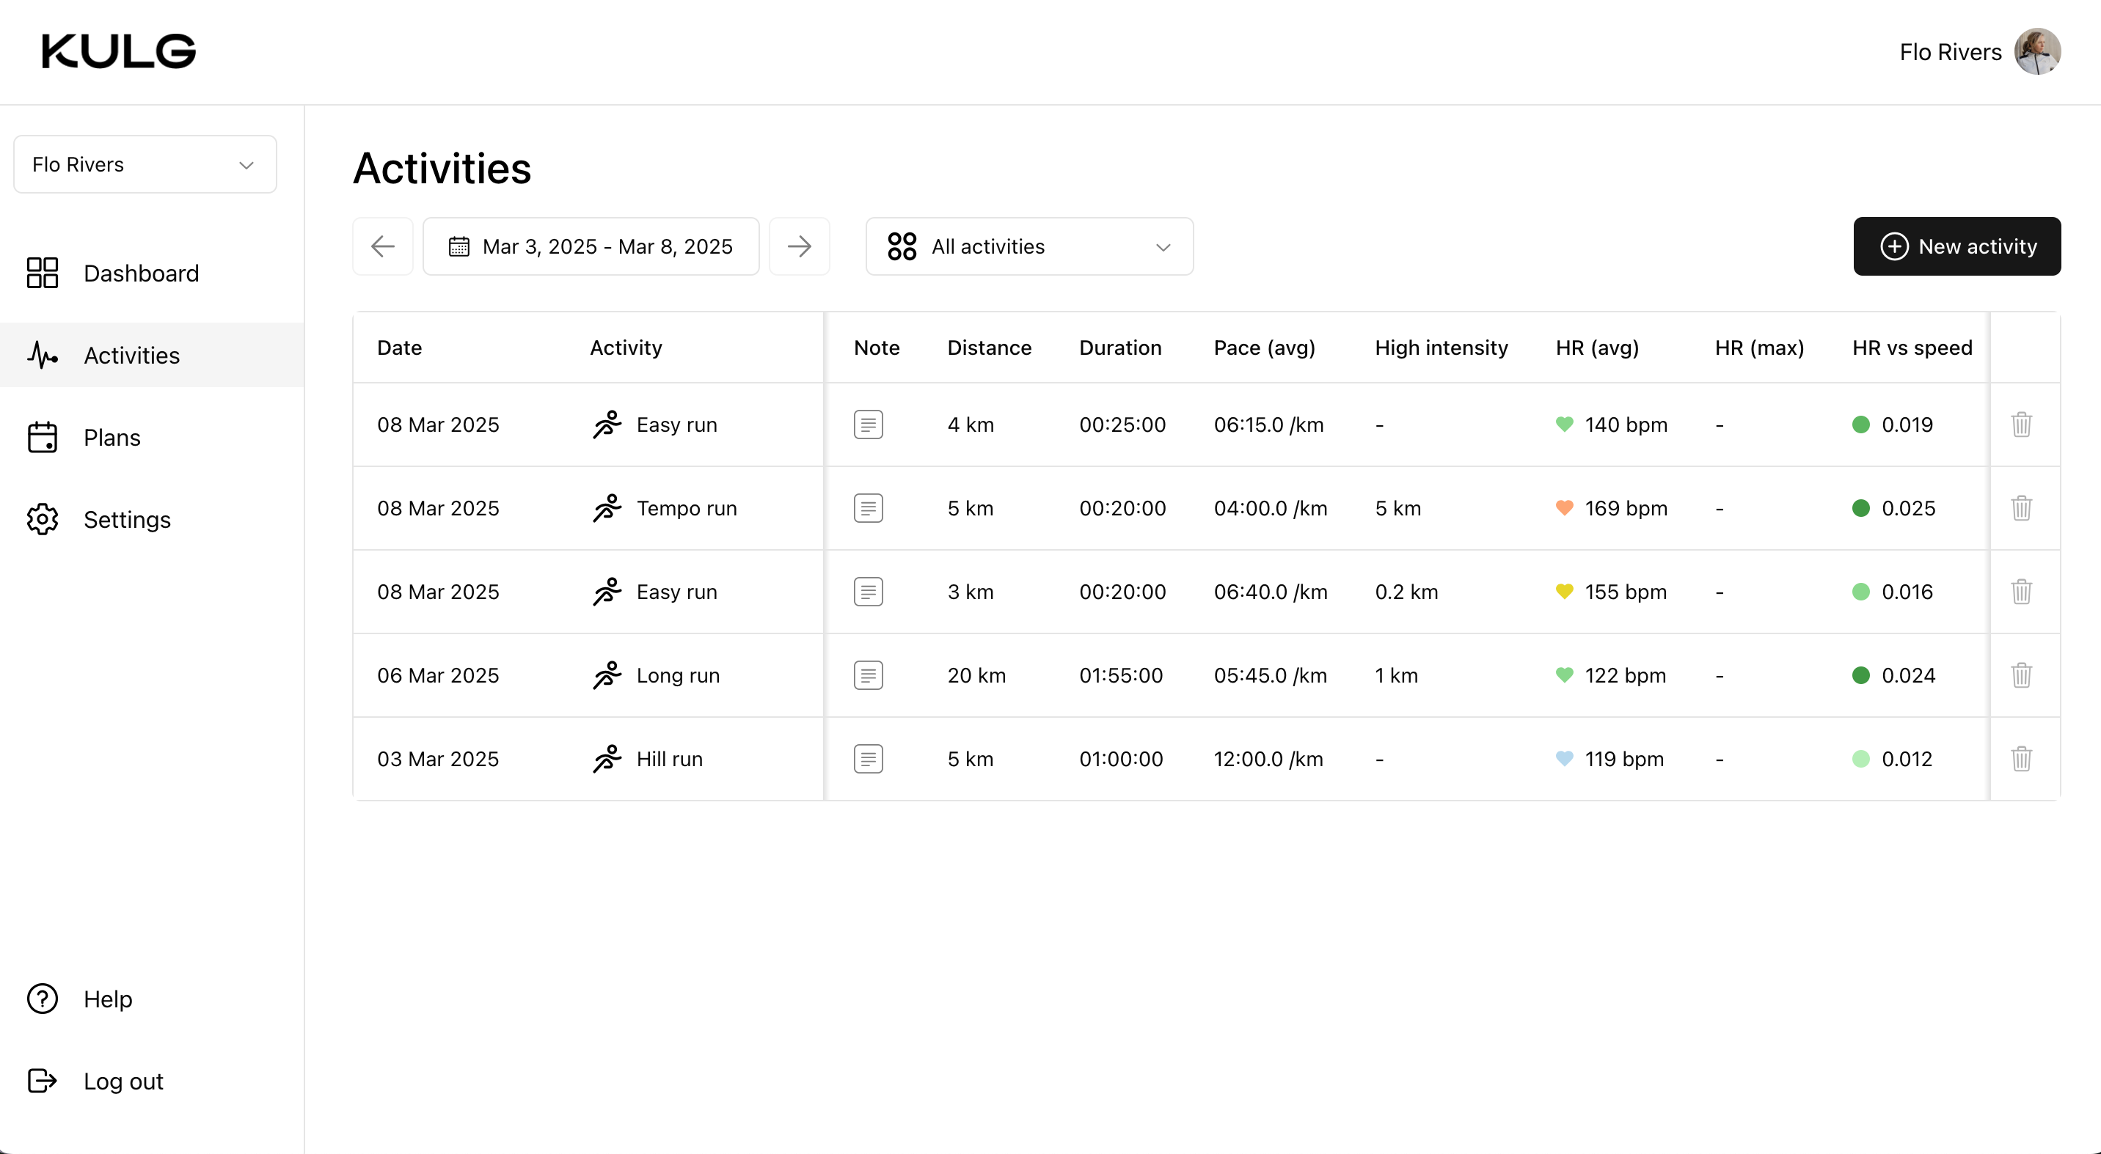Click the Log out door icon
Image resolution: width=2101 pixels, height=1154 pixels.
coord(43,1081)
